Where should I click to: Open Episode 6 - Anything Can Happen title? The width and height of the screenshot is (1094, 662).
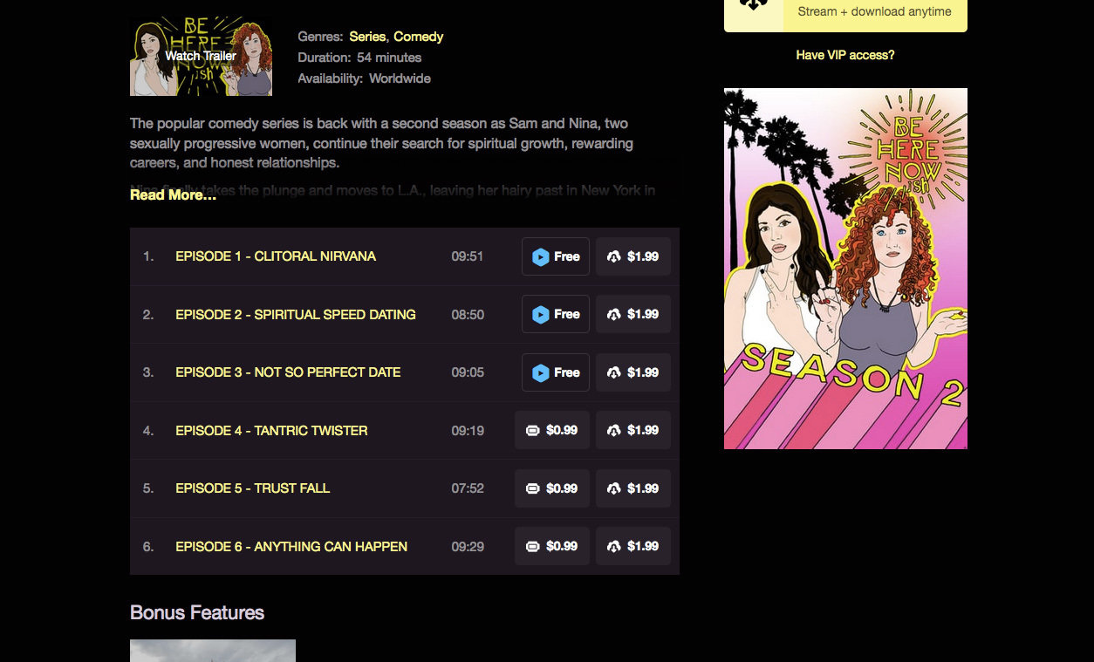coord(291,547)
